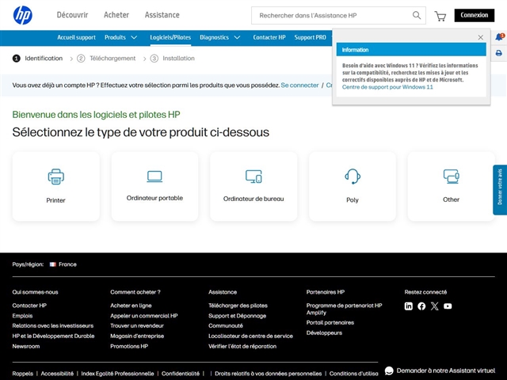Click Demander à notre Assistant virtuel
The height and width of the screenshot is (380, 507).
[445, 370]
